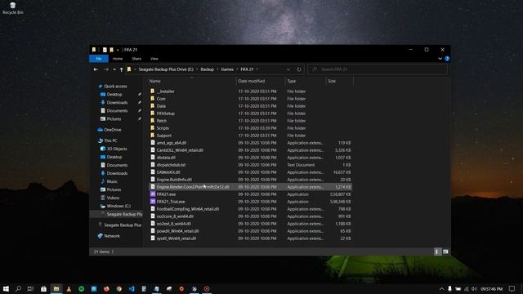Select sysdll_Win64_retail.dll file

[177, 238]
